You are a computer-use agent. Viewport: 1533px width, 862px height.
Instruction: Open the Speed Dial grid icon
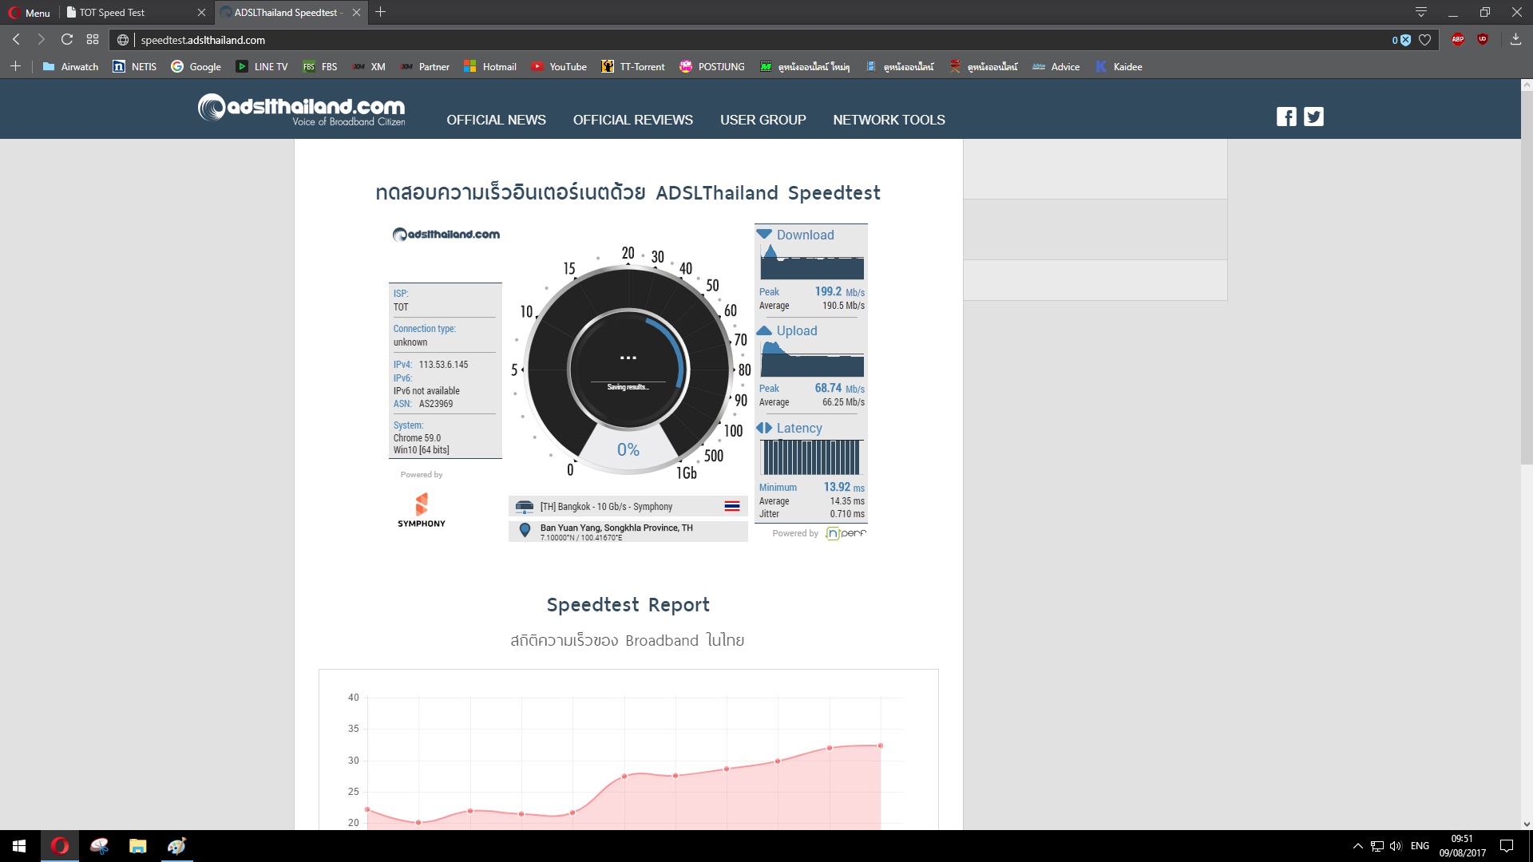point(93,39)
